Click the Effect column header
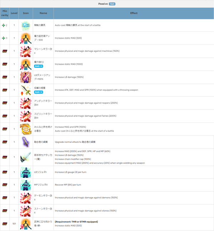The image size is (214, 231). [134, 13]
